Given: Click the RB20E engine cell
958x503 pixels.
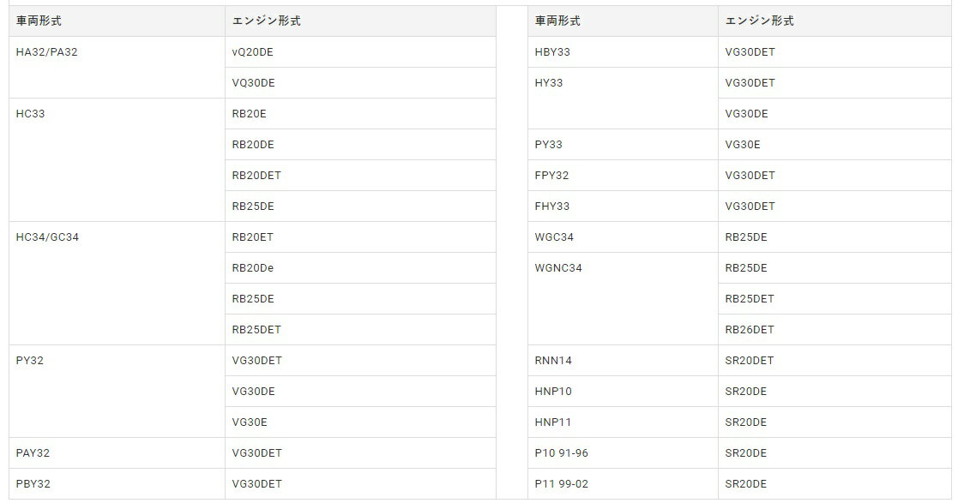Looking at the screenshot, I should 250,114.
